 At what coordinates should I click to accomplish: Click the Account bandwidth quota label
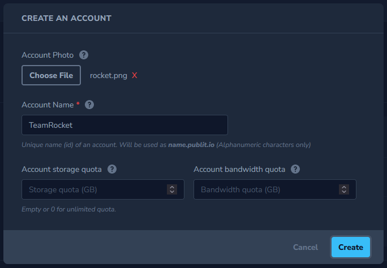tap(239, 170)
